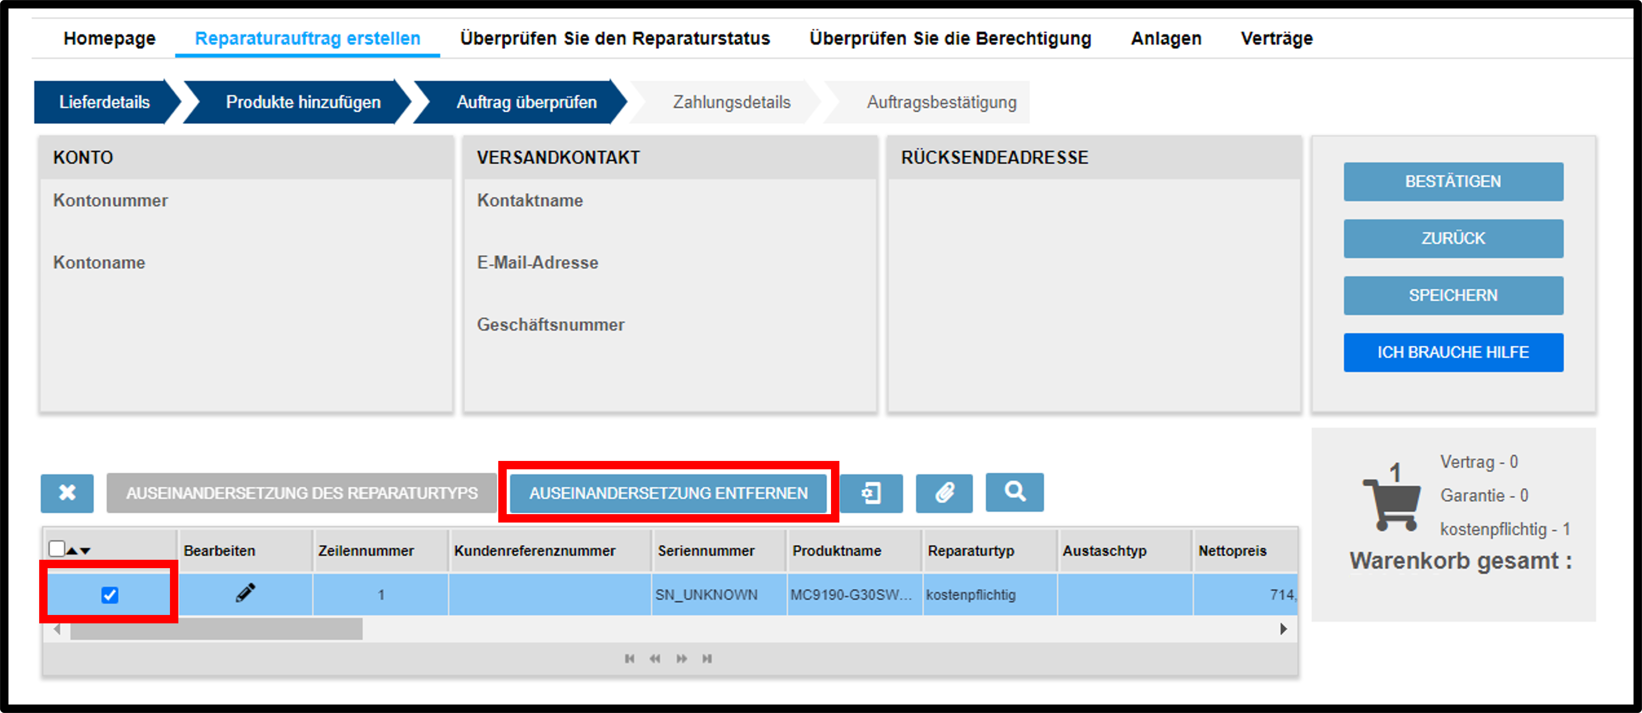Click the Vertrag - 0 text
The width and height of the screenshot is (1642, 713).
[x=1479, y=462]
